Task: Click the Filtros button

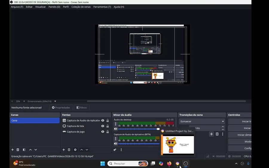Action: pos(82,107)
